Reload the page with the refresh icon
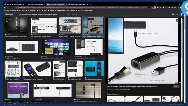The image size is (188, 106). pos(11,7)
